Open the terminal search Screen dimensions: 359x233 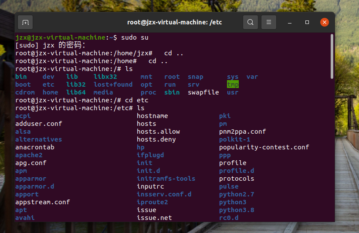click(251, 23)
